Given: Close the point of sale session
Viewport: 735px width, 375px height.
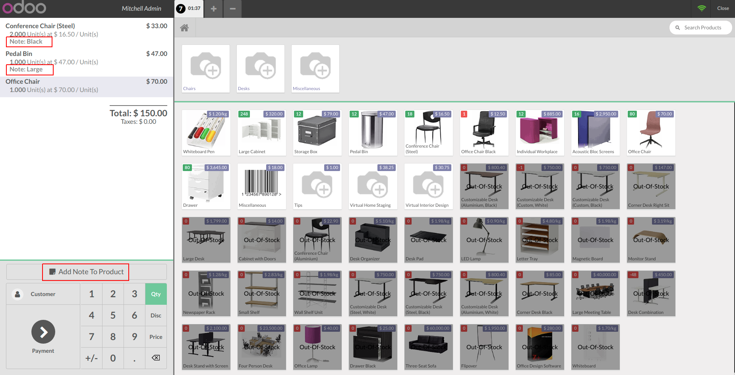Looking at the screenshot, I should tap(723, 8).
